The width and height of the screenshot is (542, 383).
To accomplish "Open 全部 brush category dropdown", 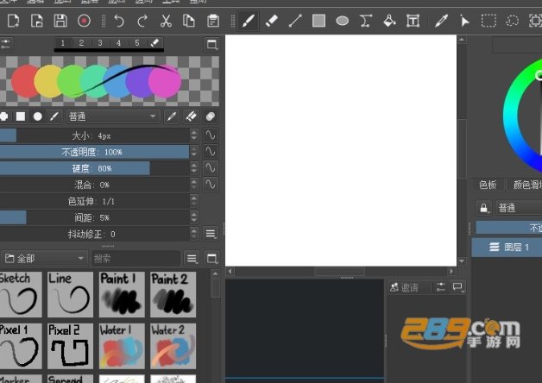I will tap(44, 258).
